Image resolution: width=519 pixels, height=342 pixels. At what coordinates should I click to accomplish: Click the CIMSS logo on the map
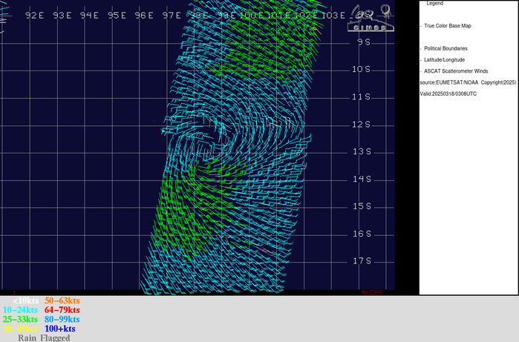pos(371,19)
